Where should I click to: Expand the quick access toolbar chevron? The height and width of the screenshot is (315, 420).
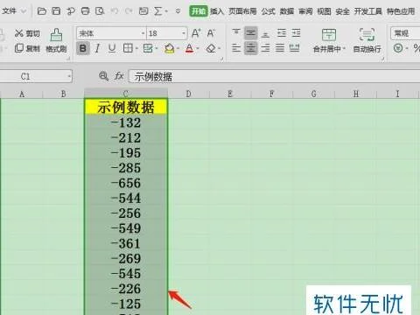click(178, 11)
